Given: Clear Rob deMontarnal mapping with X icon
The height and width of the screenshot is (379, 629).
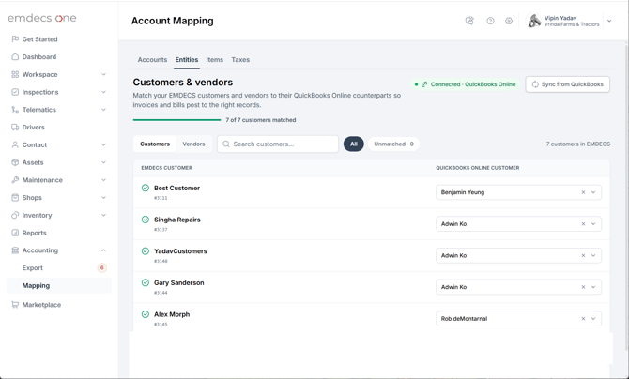Looking at the screenshot, I should (583, 319).
